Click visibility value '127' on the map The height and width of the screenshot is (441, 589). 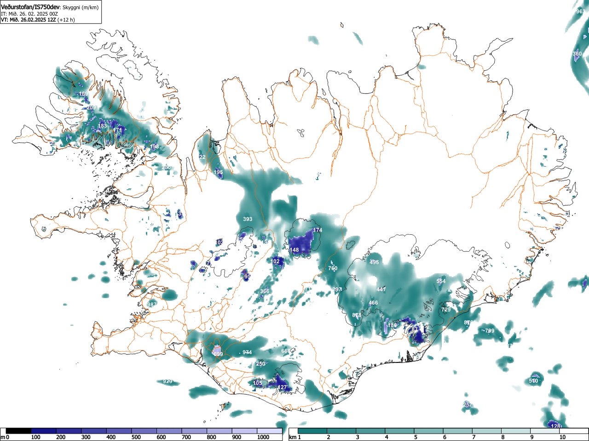click(x=282, y=387)
